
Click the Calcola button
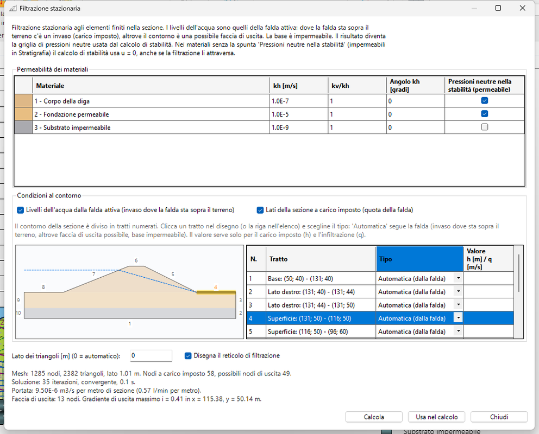(374, 417)
